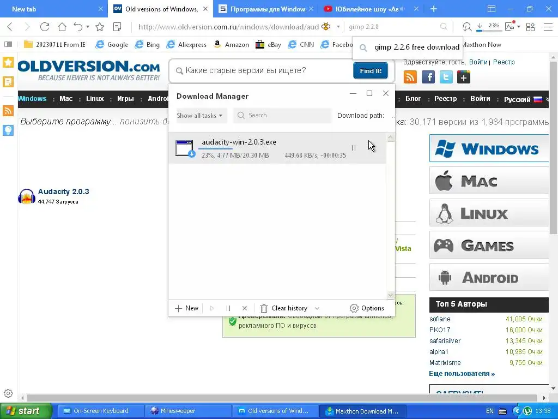Open RSS feed icon in left sidebar
This screenshot has width=558, height=419.
pos(8,111)
